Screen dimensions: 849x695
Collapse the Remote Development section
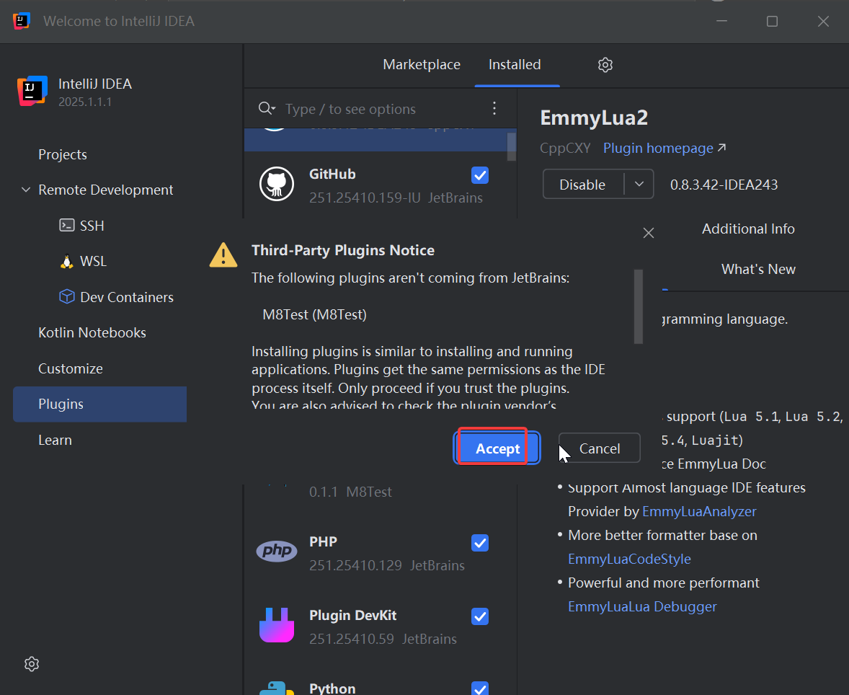(x=26, y=190)
